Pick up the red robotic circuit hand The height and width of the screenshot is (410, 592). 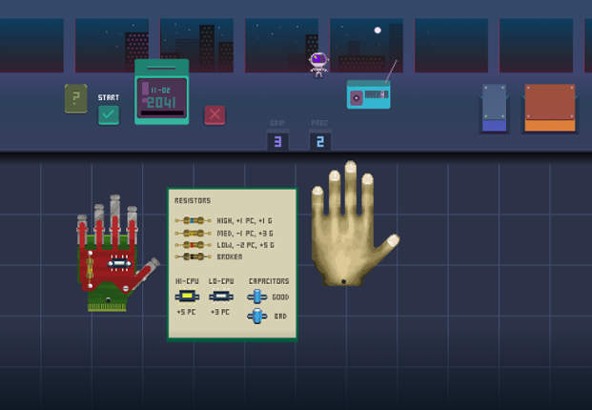(x=115, y=253)
